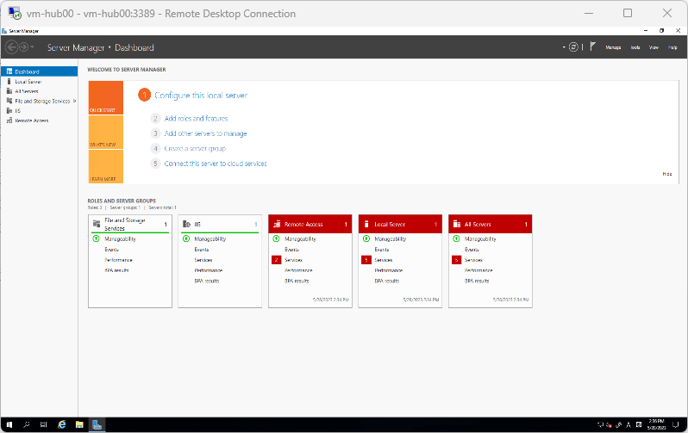Open Performance in Local Server tile

pos(389,270)
